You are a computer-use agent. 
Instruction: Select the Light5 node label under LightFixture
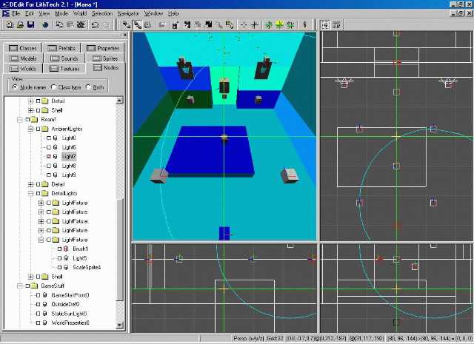point(79,258)
